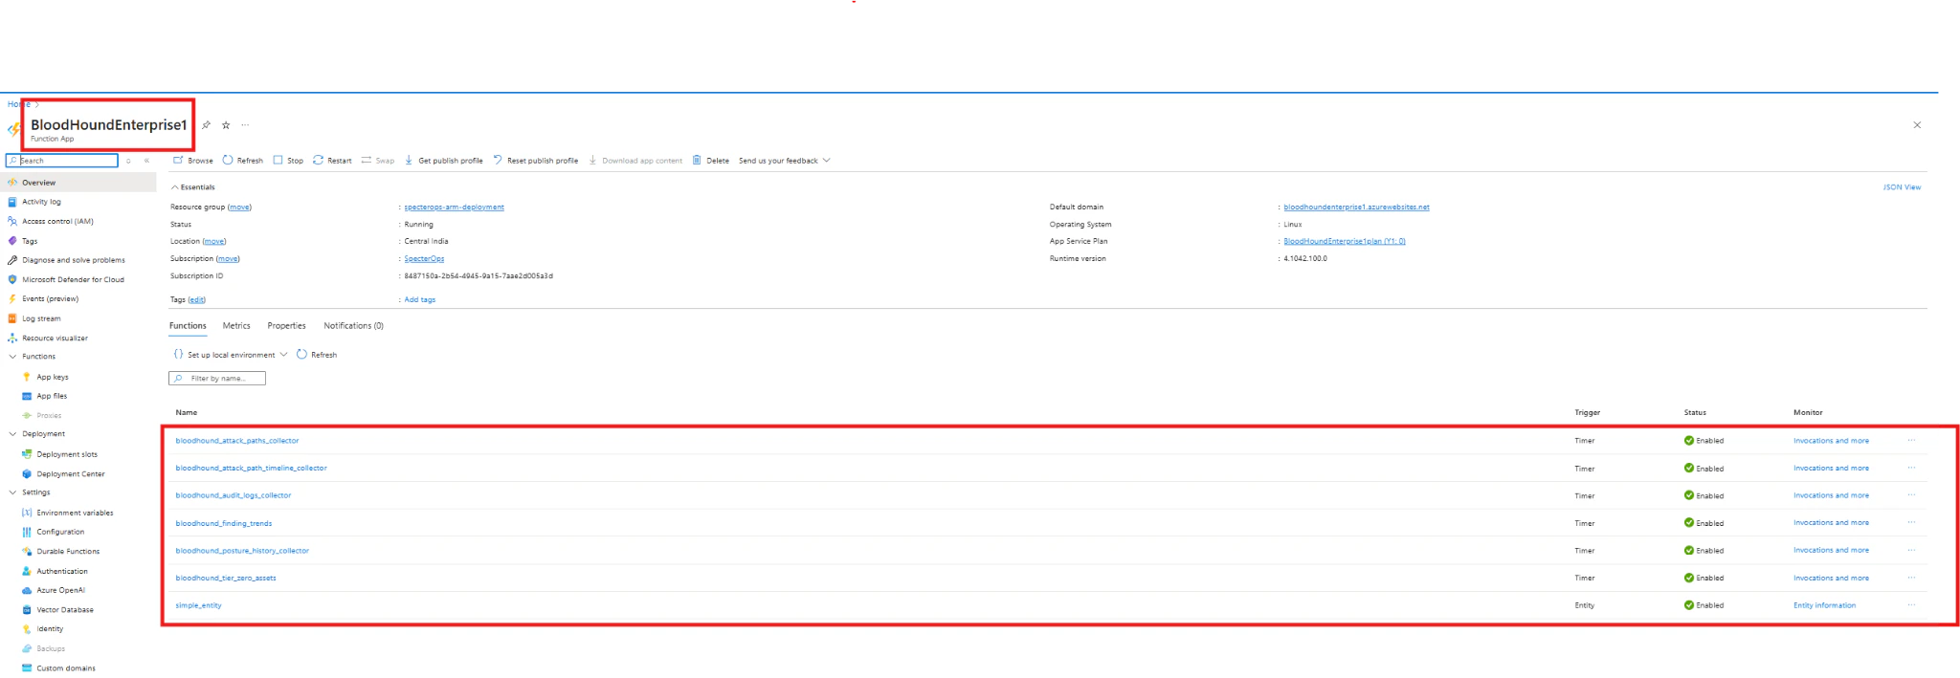Open Events (preview)

(x=50, y=298)
